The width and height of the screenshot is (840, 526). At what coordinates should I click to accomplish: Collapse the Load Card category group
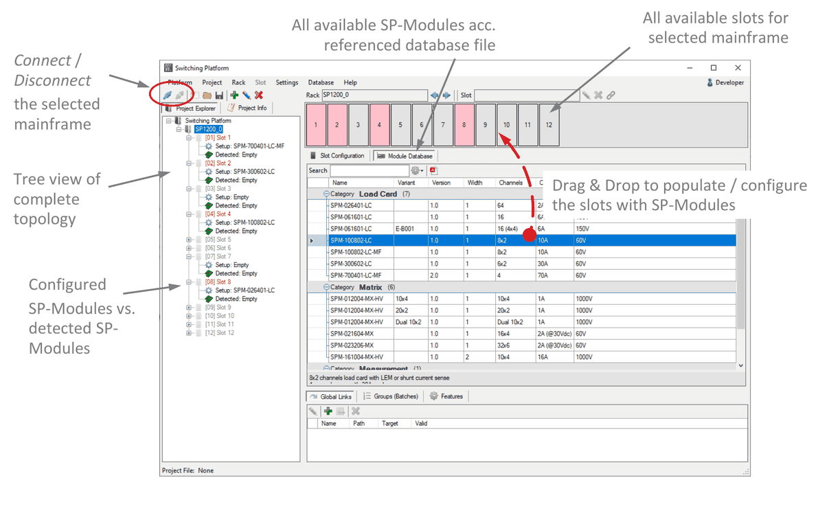click(x=326, y=194)
